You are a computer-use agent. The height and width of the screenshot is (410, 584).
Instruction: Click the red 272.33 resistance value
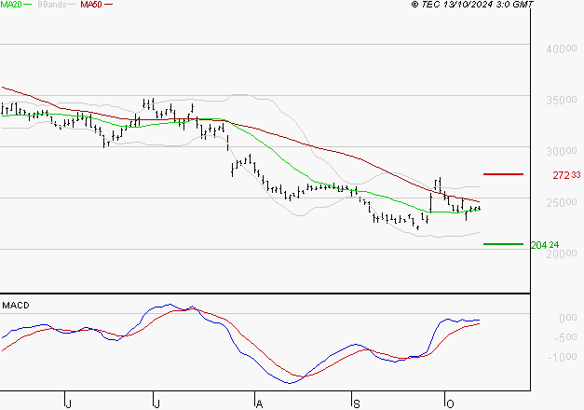566,175
